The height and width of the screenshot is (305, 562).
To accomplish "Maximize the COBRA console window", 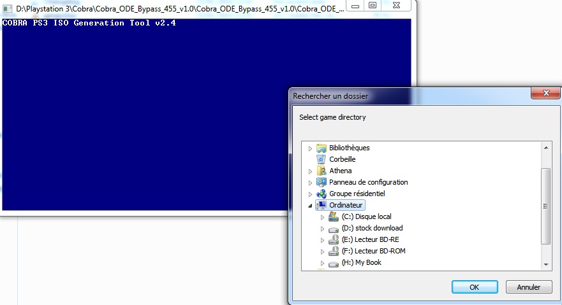I will 373,5.
